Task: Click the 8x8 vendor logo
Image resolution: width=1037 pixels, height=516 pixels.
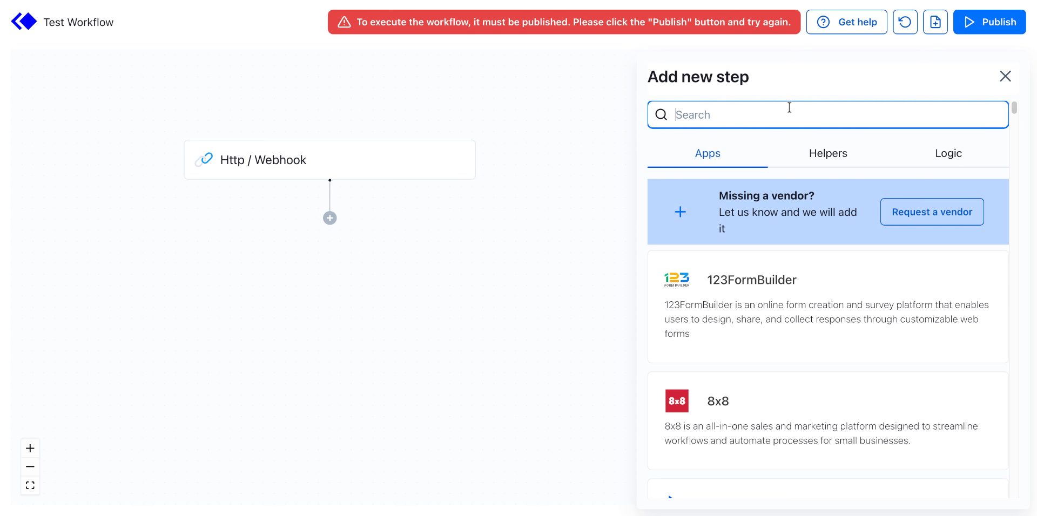Action: 677,400
